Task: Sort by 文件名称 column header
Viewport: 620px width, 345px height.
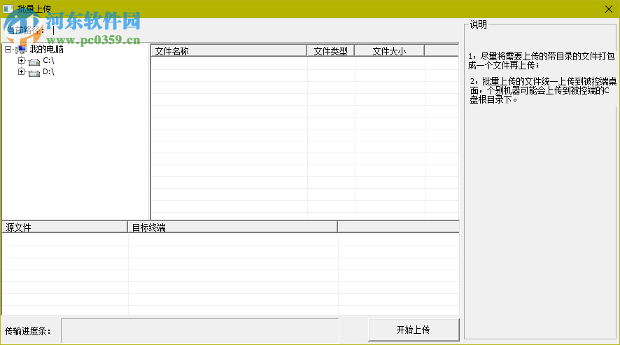Action: (x=229, y=50)
